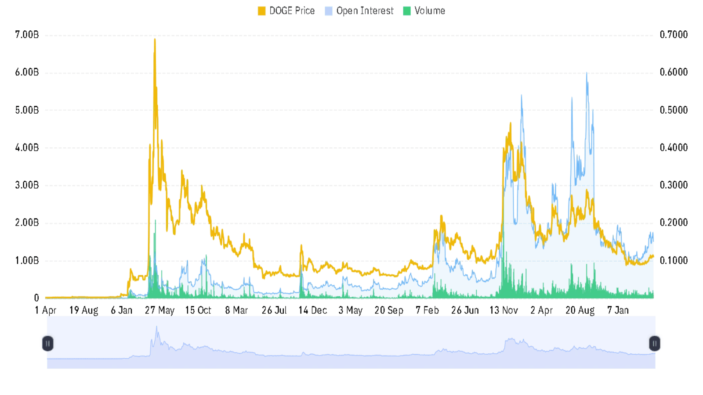Click the 6 Jan date label
Viewport: 703px width, 395px height.
pos(121,310)
